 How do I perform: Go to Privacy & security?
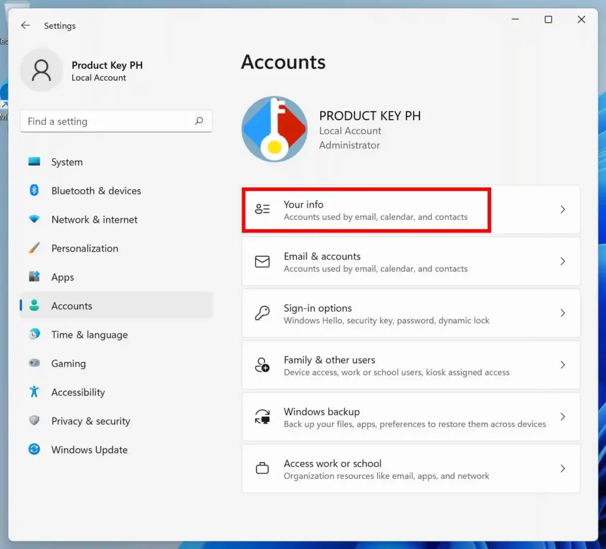point(116,421)
